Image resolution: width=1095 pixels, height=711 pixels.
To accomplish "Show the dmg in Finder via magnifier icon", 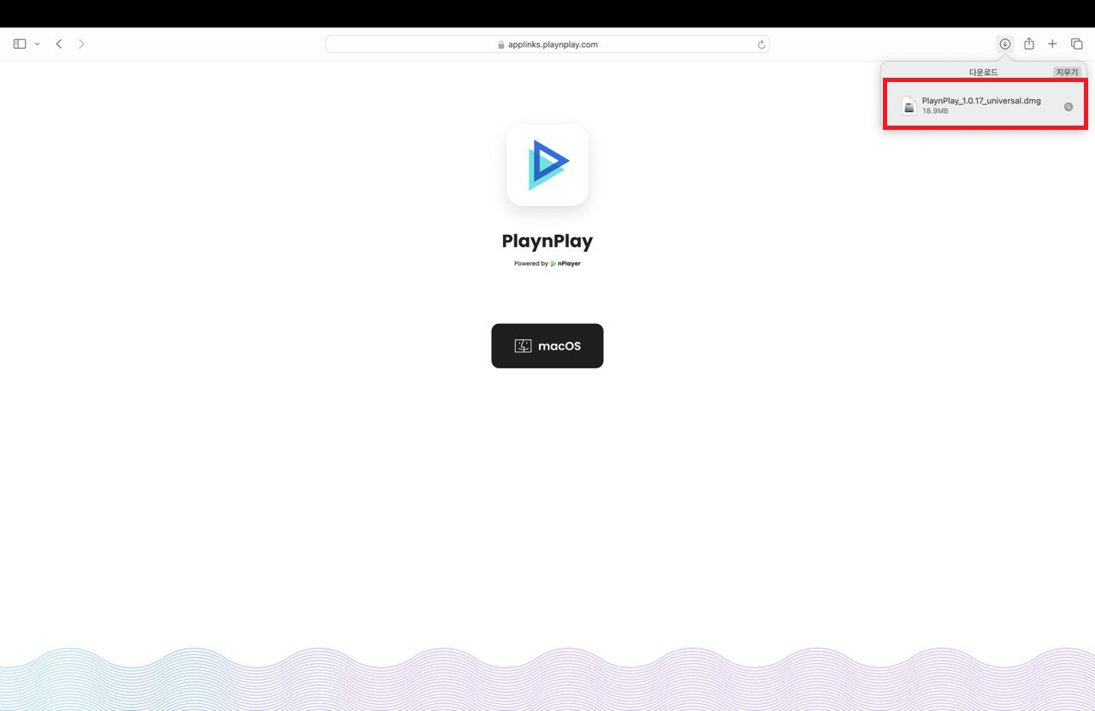I will pos(1068,107).
